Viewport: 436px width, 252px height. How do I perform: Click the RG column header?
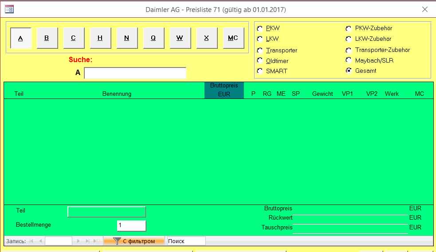point(267,94)
